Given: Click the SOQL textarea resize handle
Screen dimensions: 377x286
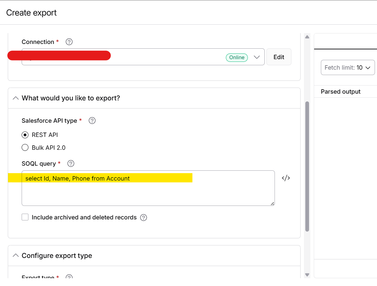Looking at the screenshot, I should click(x=273, y=203).
